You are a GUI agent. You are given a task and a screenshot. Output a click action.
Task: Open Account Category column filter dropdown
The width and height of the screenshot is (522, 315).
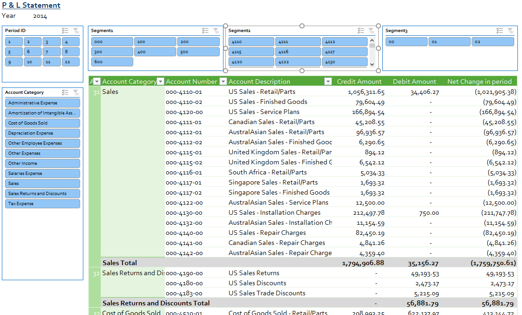click(160, 81)
